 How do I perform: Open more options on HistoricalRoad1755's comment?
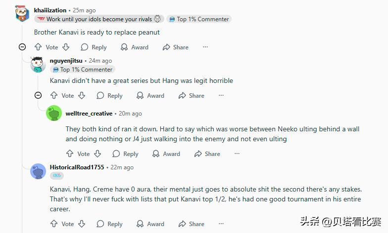221,224
